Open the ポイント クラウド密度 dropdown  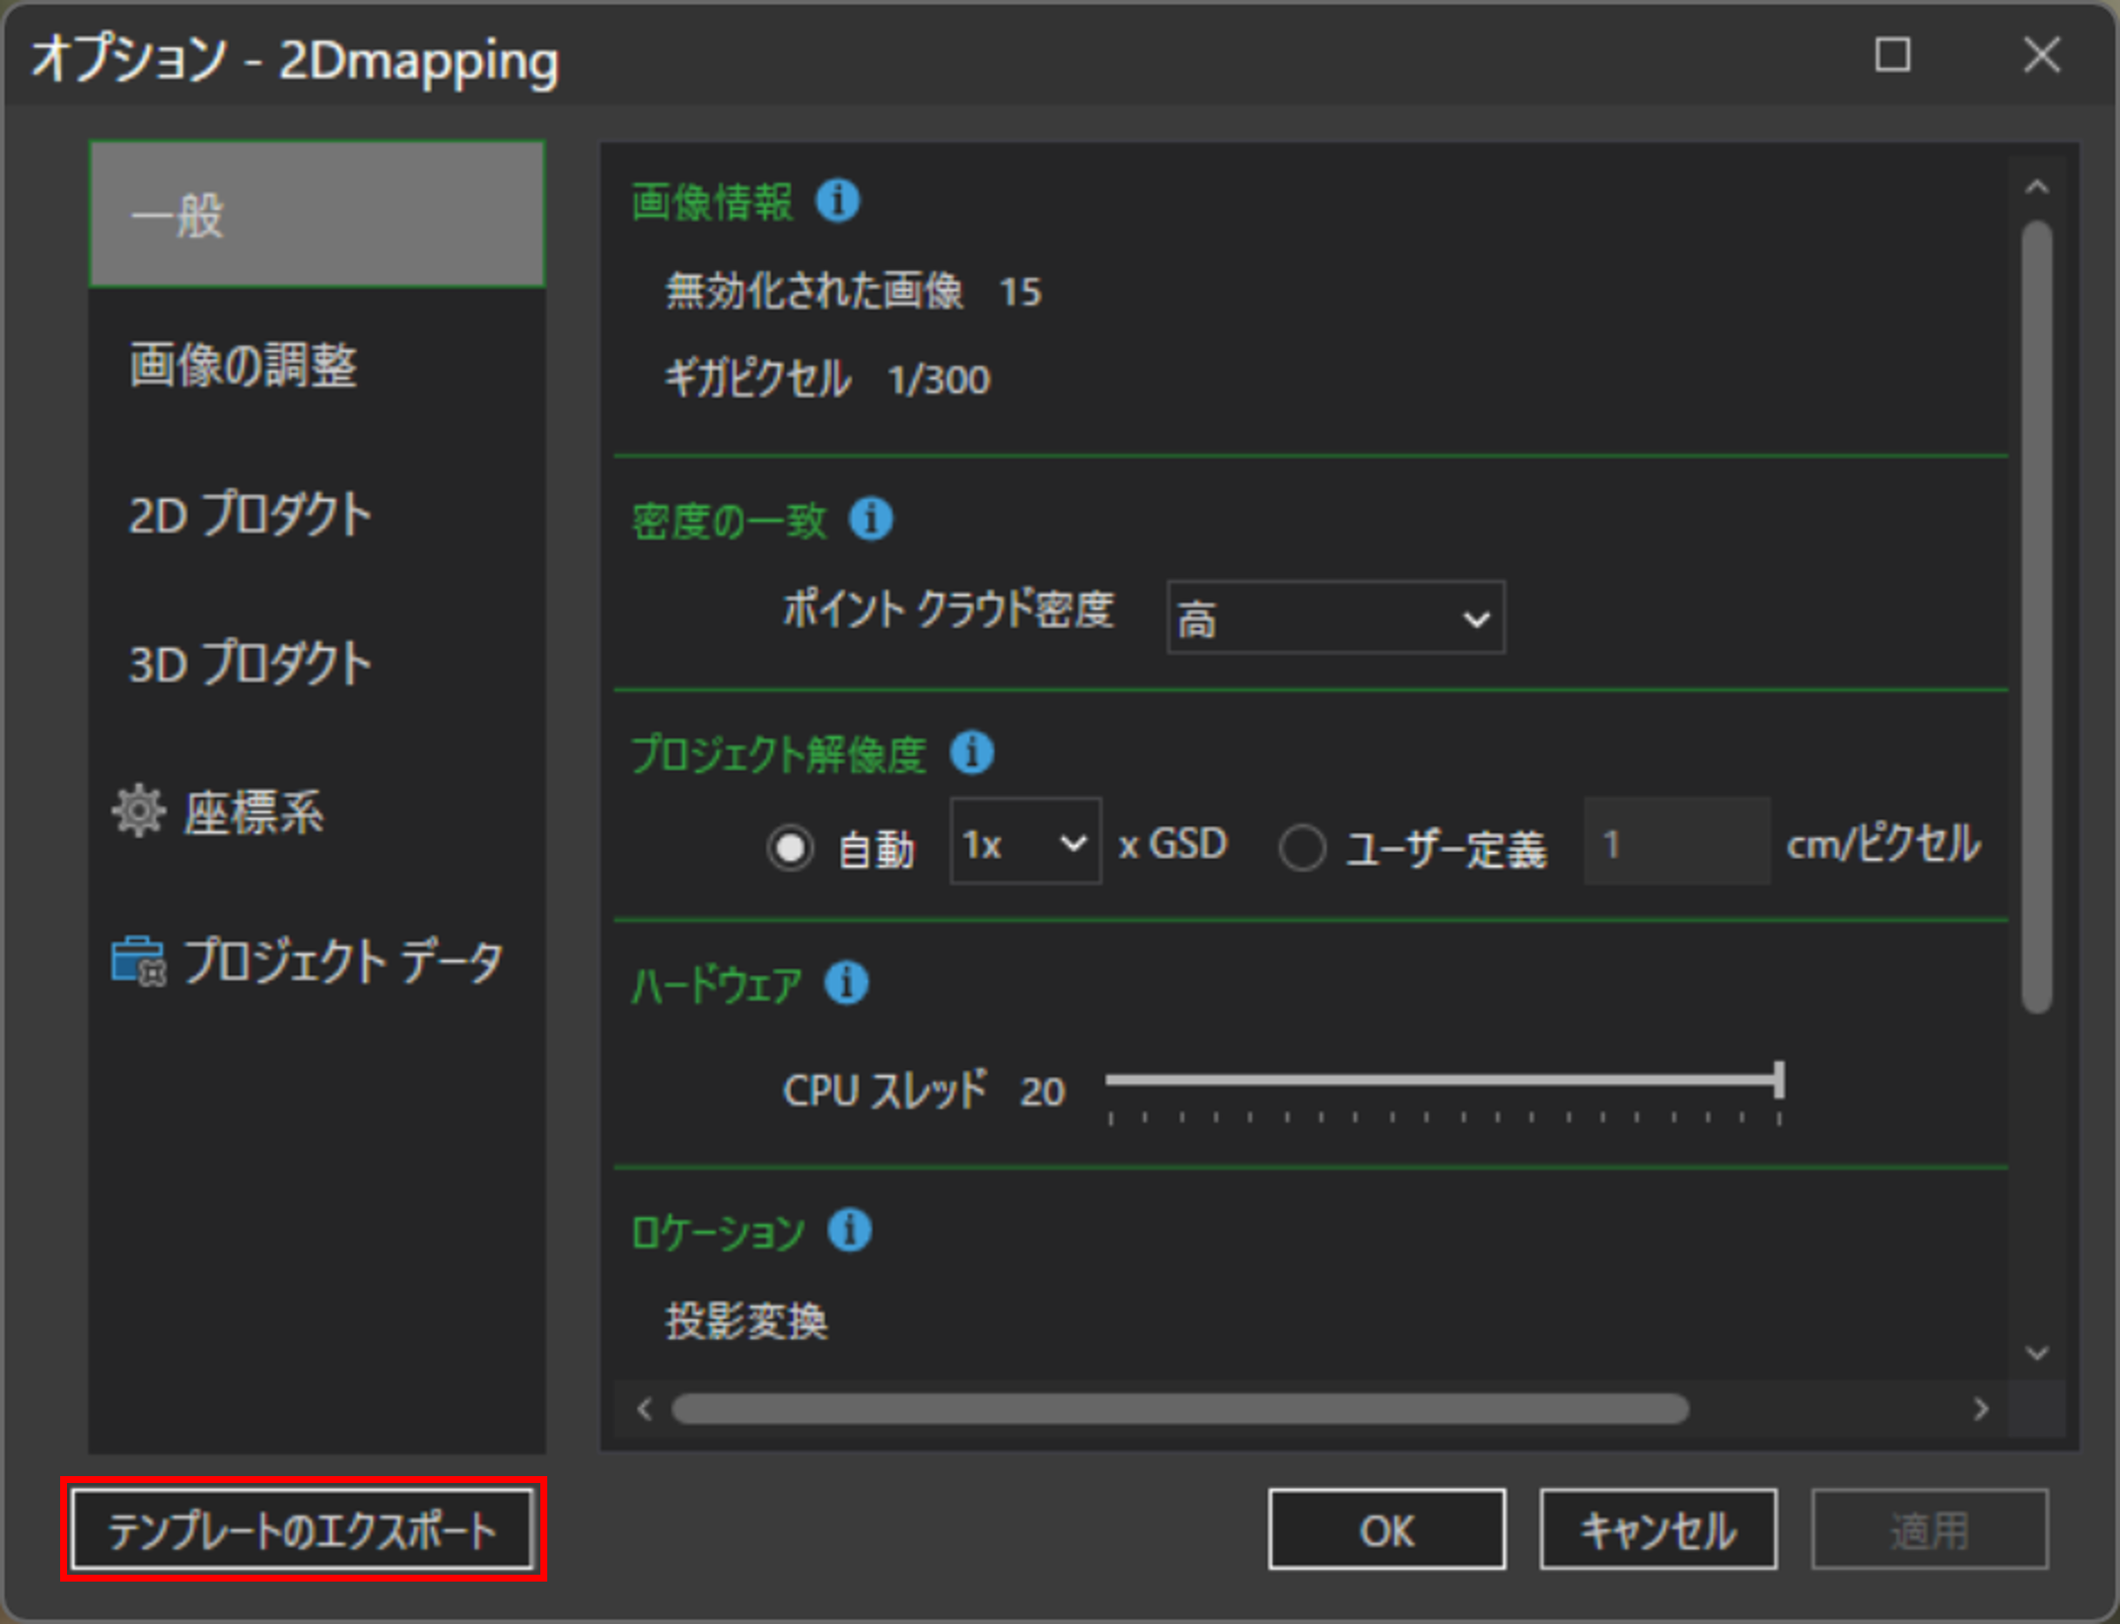[x=1335, y=618]
